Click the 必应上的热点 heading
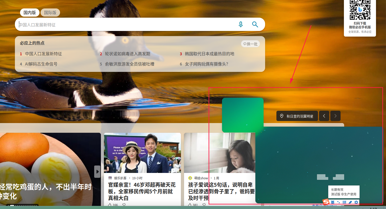This screenshot has width=386, height=209. [32, 43]
